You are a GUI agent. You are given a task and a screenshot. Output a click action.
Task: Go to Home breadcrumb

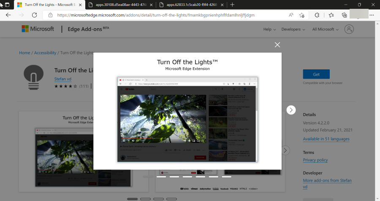pos(25,53)
